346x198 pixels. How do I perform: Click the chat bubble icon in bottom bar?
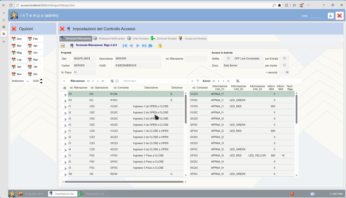[313, 194]
